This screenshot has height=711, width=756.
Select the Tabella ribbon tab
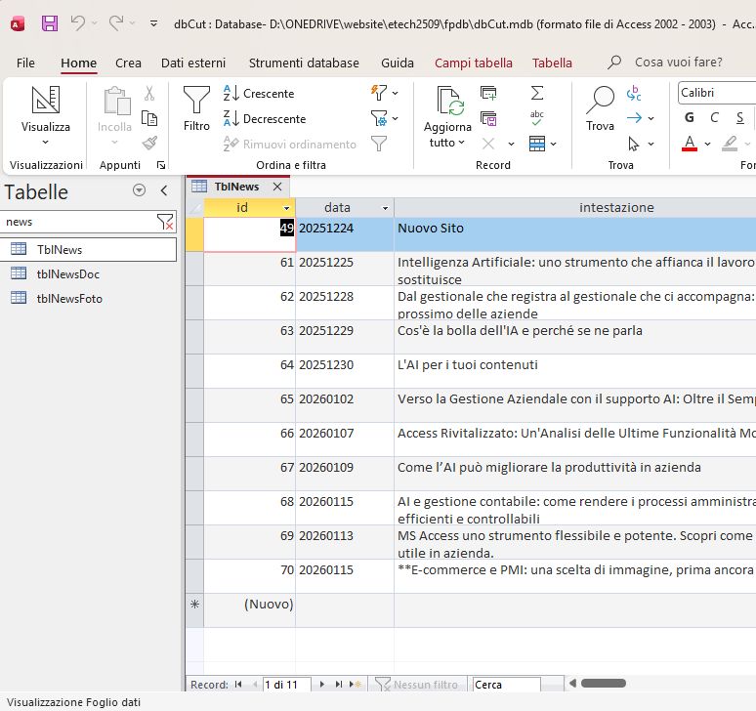click(x=552, y=63)
